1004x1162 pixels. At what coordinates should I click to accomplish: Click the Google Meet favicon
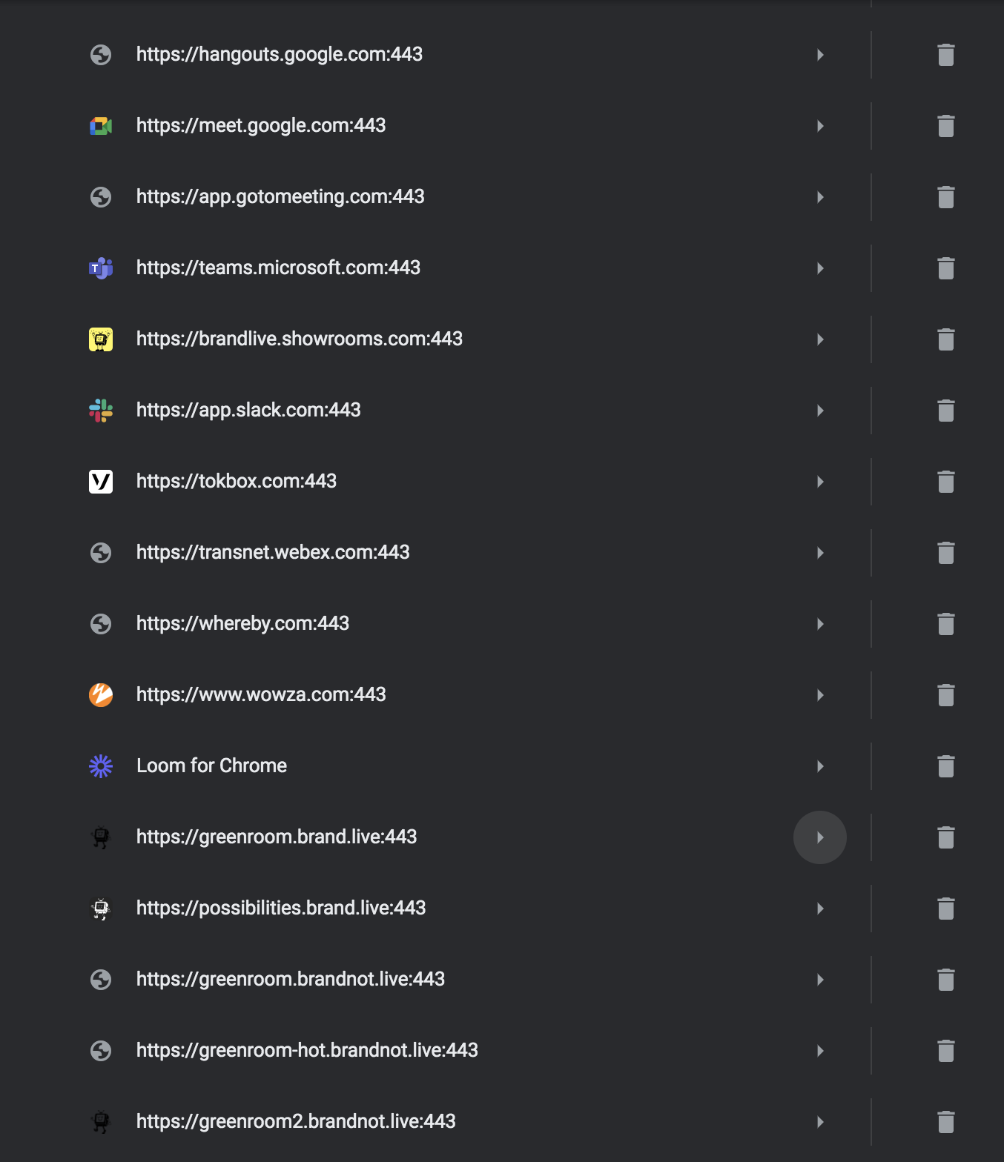tap(101, 126)
